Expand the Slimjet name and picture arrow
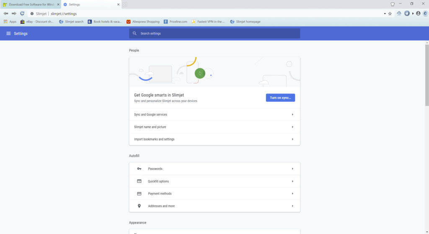 click(x=292, y=127)
